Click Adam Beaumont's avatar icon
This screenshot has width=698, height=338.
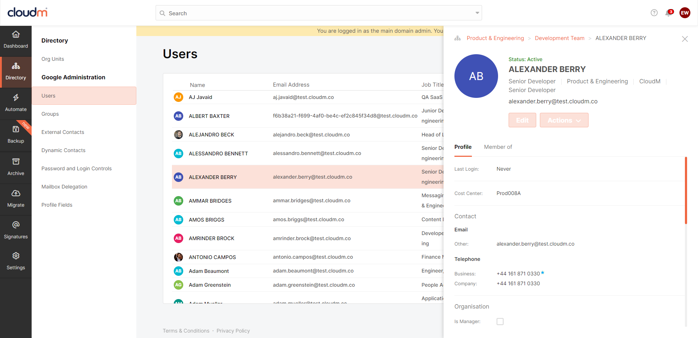pyautogui.click(x=178, y=271)
